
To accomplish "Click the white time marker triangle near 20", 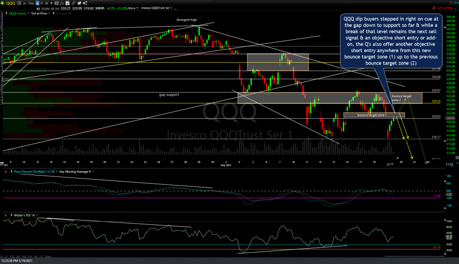I will [397, 158].
